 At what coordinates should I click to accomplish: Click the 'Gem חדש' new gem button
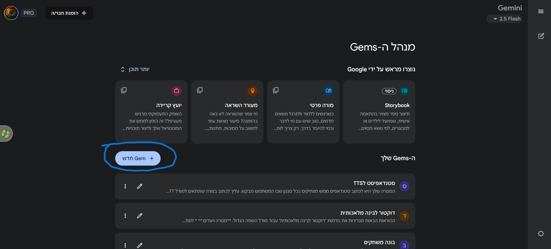click(x=138, y=158)
